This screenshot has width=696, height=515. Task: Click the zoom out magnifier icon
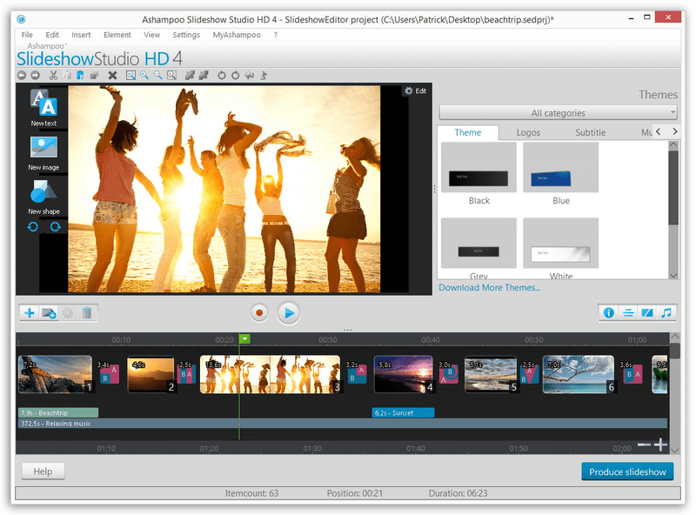(x=158, y=76)
